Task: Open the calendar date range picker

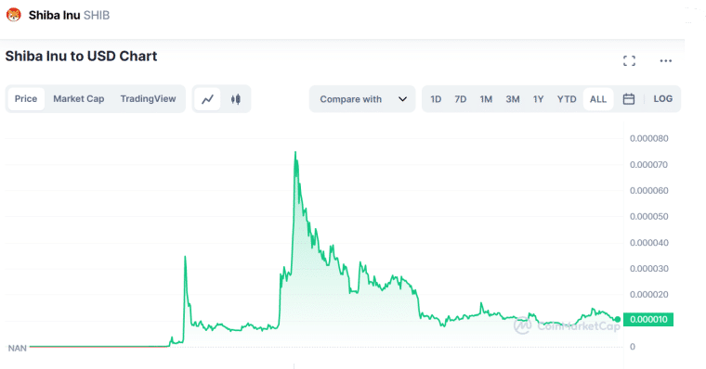Action: pos(629,99)
